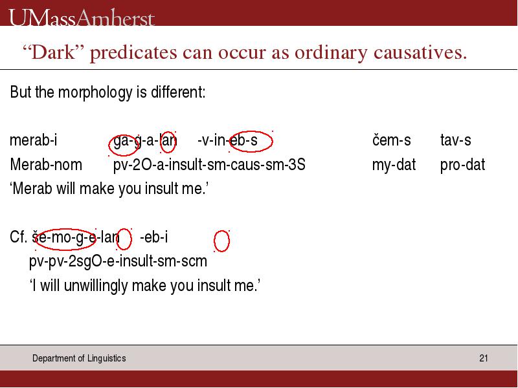Screen dimensions: 518x388
Task: Click translation 'I will unwillingly make you insult me.'
Action: [x=145, y=286]
